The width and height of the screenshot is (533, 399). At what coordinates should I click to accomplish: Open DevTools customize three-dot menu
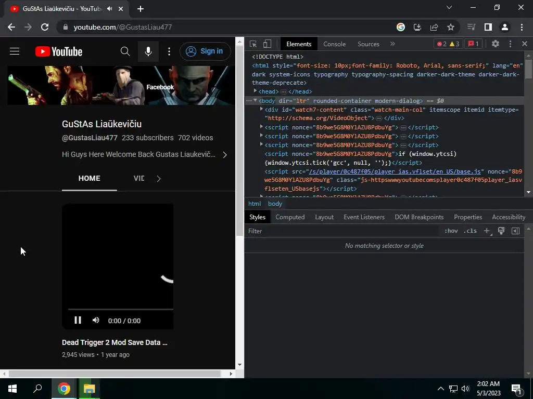510,44
